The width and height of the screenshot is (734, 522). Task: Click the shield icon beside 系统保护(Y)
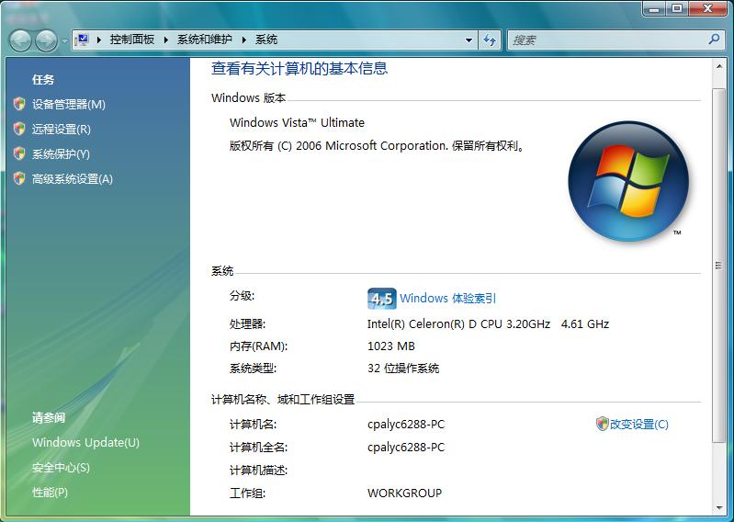[x=19, y=153]
